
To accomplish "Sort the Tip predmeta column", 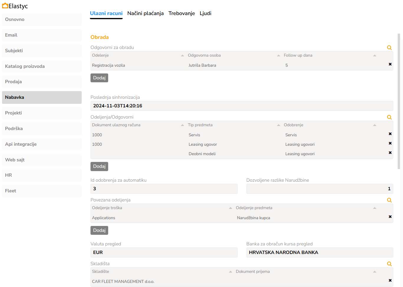I will coord(279,125).
